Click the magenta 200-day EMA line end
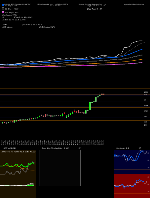Viewport: 150px width, 198px height. point(142,63)
